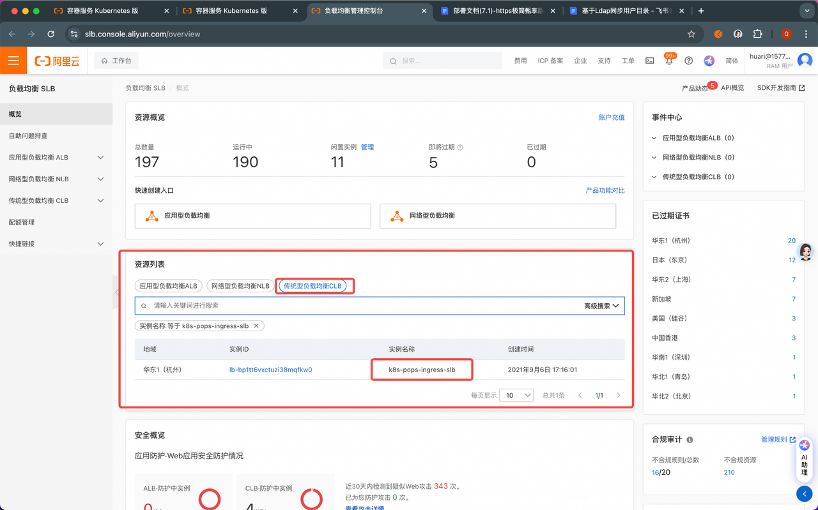Click the 账户充值 link

pos(611,117)
